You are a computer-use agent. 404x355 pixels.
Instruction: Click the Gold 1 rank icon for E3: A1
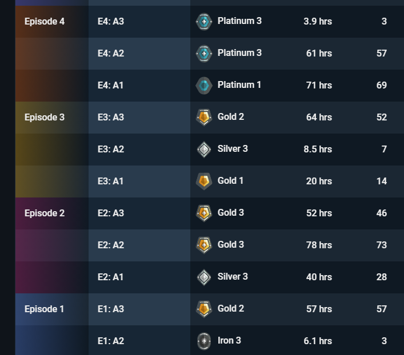[204, 181]
